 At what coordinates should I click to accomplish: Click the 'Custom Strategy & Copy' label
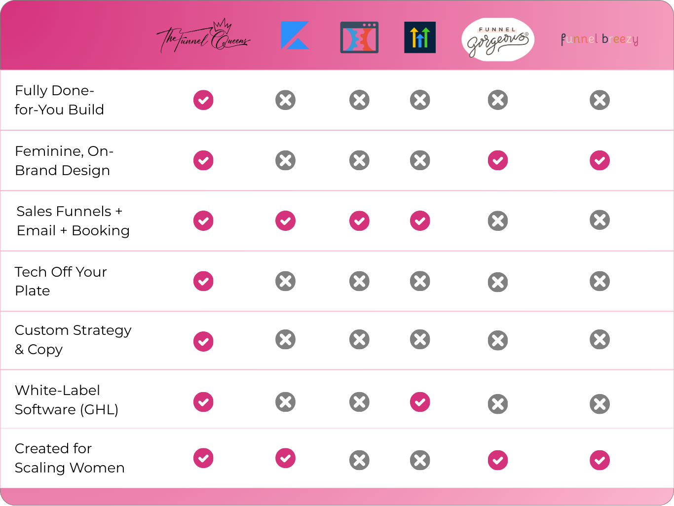[x=73, y=340]
